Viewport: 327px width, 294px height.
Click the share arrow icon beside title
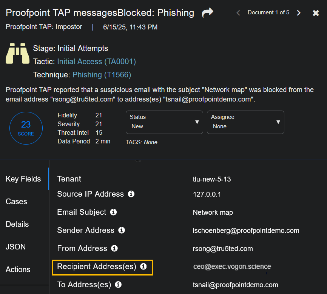pyautogui.click(x=207, y=13)
